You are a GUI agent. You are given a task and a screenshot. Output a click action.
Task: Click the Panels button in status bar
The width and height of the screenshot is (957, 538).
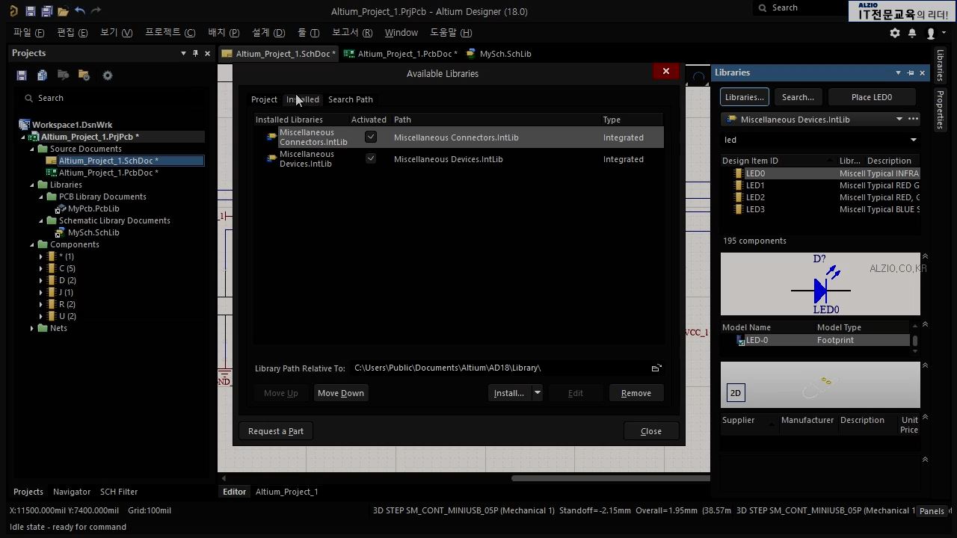tap(932, 511)
